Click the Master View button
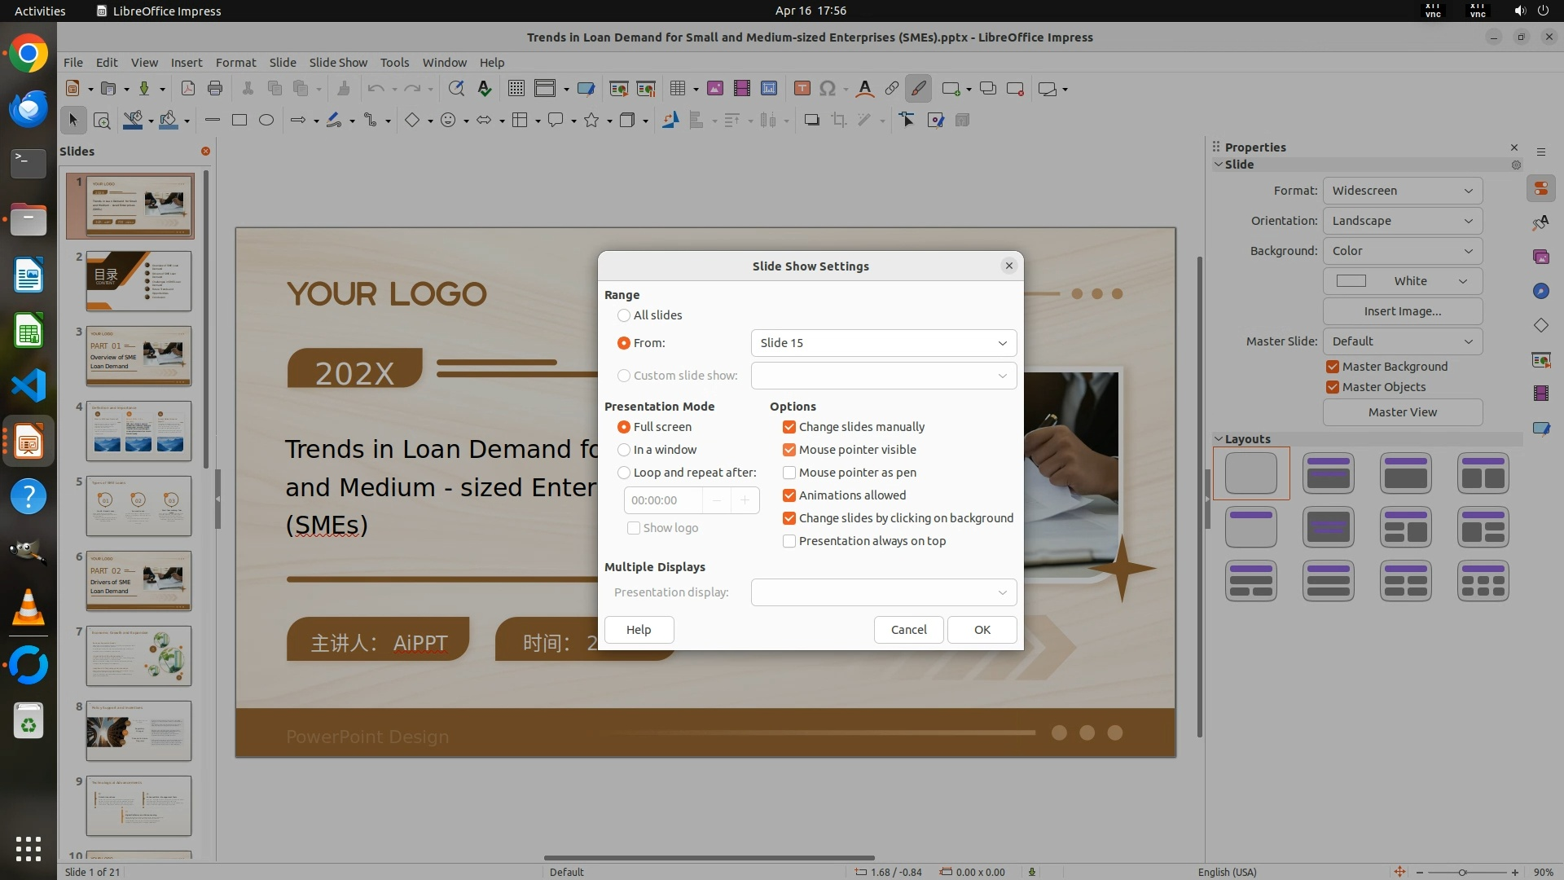This screenshot has height=880, width=1564. pyautogui.click(x=1402, y=412)
